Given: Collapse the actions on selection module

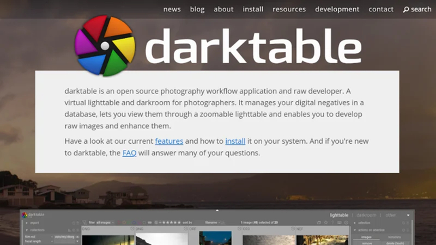Looking at the screenshot, I should point(355,230).
